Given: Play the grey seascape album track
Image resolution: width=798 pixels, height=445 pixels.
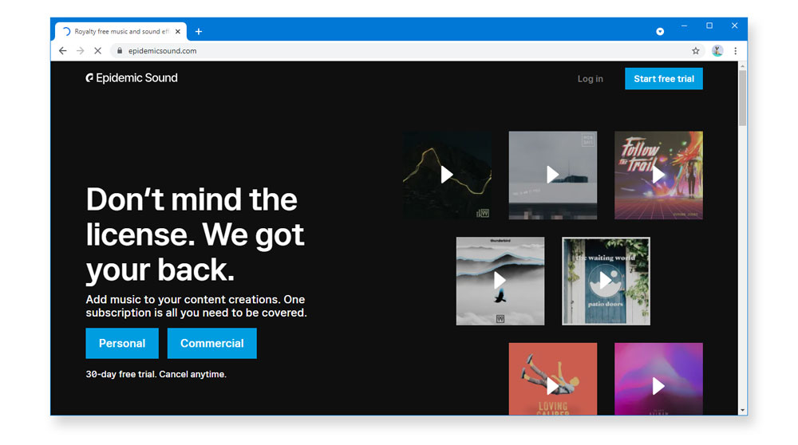Looking at the screenshot, I should tap(553, 175).
